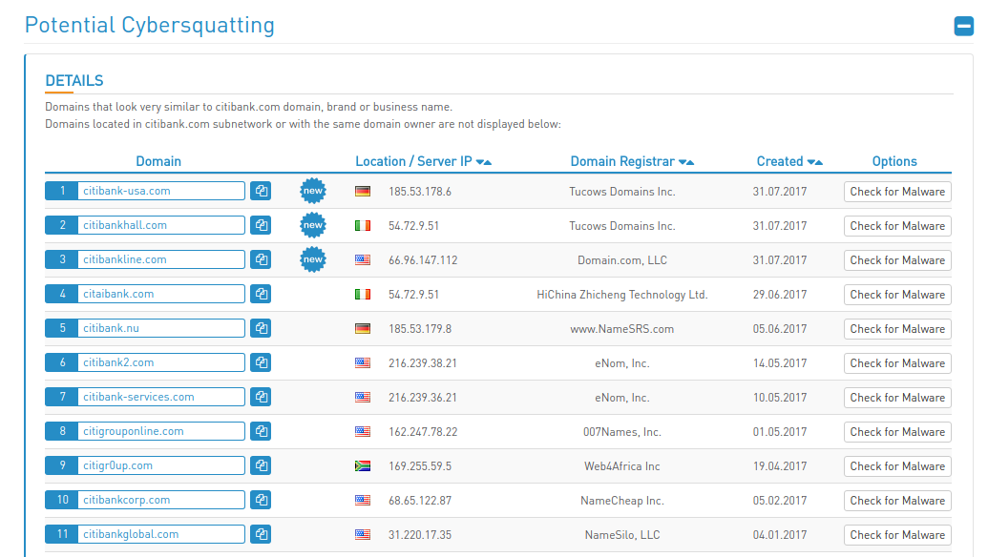Click German flag beside 185.53.179.8
This screenshot has width=988, height=557.
click(x=363, y=328)
